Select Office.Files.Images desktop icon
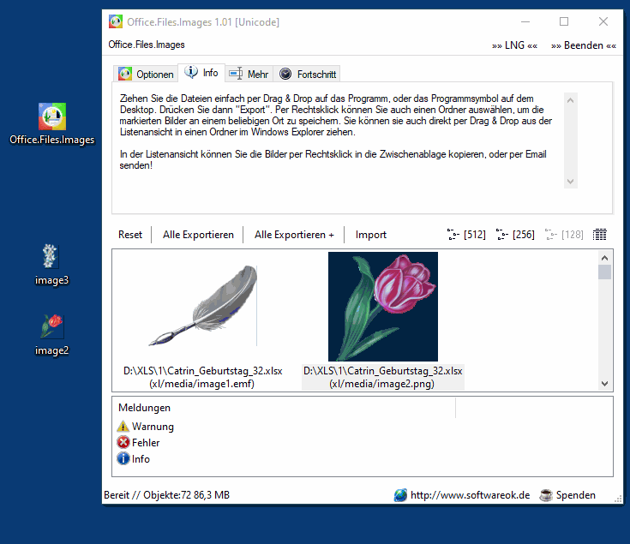The height and width of the screenshot is (544, 630). point(51,123)
